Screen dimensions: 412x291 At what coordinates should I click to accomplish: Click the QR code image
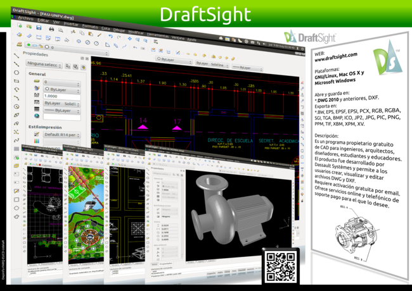point(281,266)
